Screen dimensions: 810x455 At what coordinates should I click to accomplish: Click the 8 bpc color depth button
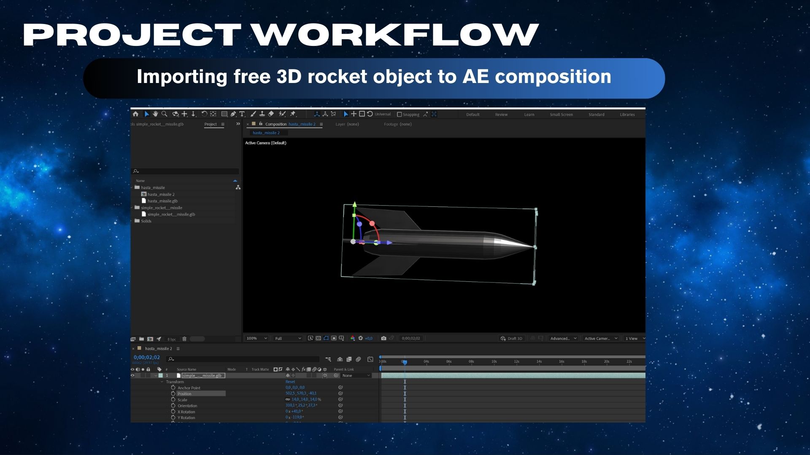(172, 339)
